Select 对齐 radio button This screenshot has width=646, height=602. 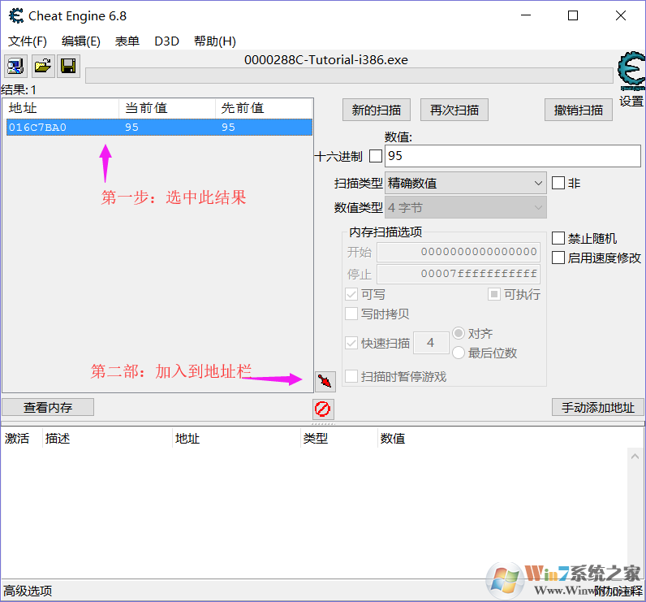point(459,333)
